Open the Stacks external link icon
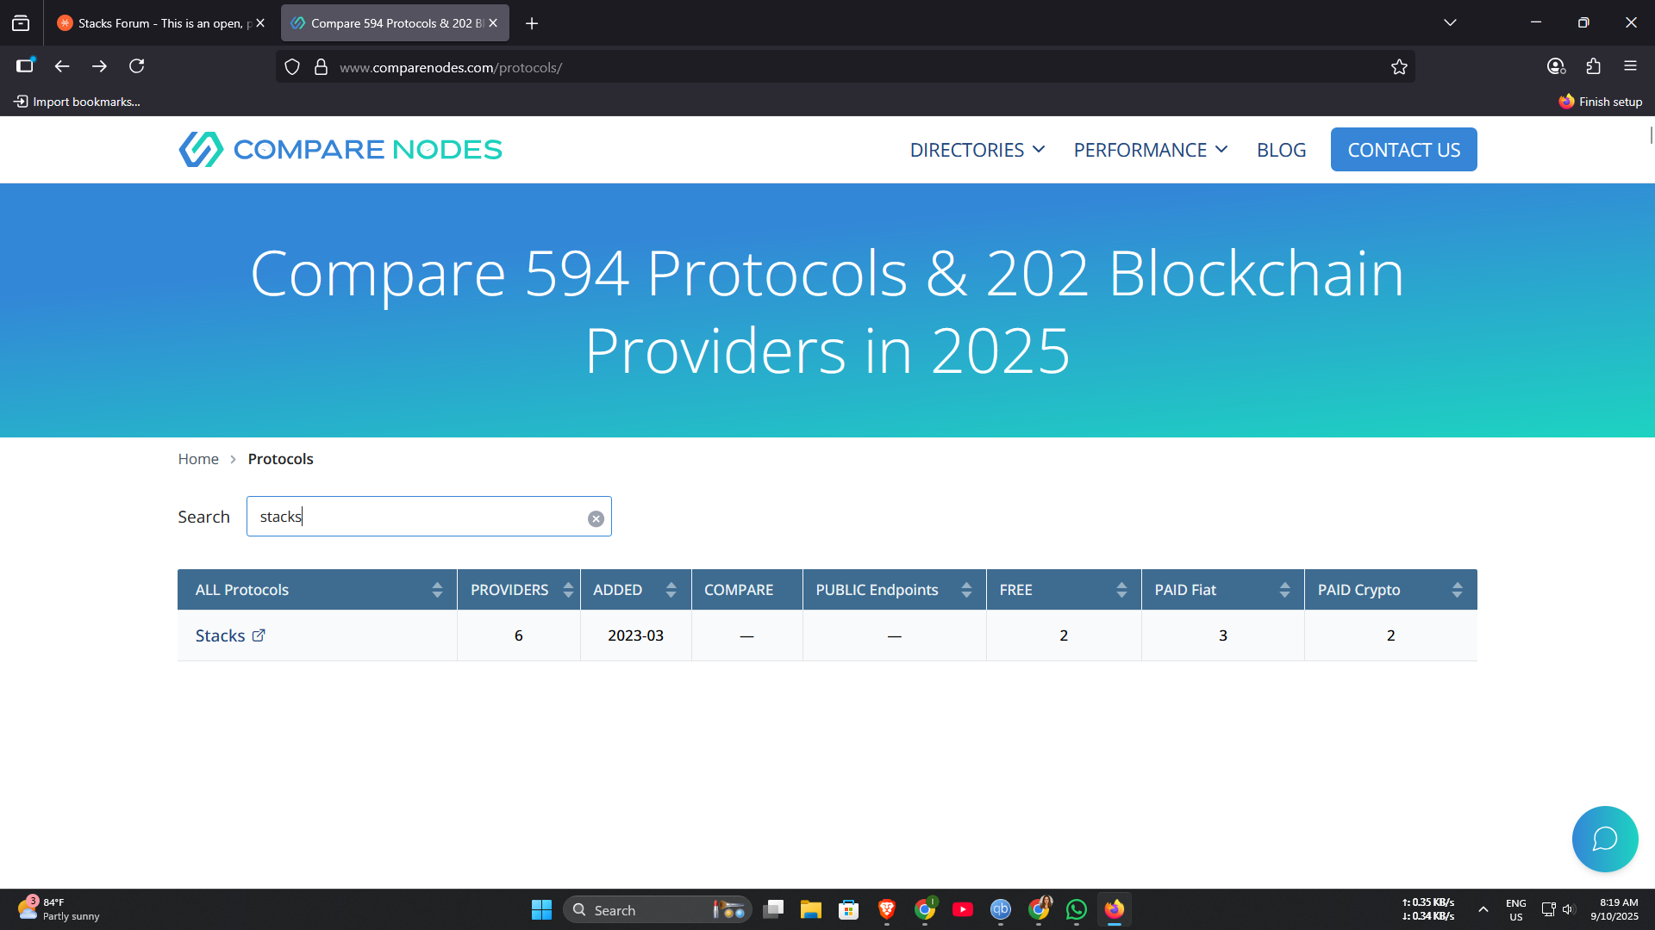1655x930 pixels. [259, 635]
